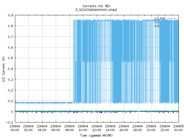Click the purple line sample next to LCL41A
The height and width of the screenshot is (138, 184).
pyautogui.click(x=171, y=18)
